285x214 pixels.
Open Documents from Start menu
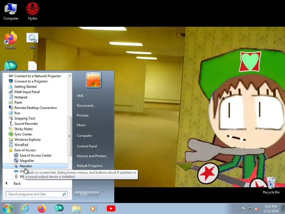pos(85,106)
